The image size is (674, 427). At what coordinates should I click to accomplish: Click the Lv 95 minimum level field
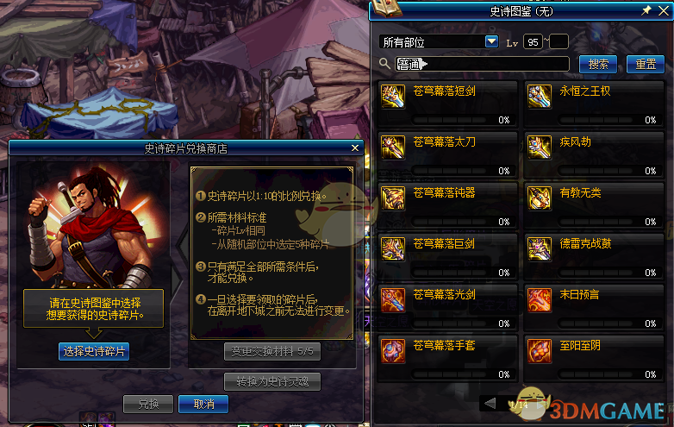pyautogui.click(x=533, y=42)
